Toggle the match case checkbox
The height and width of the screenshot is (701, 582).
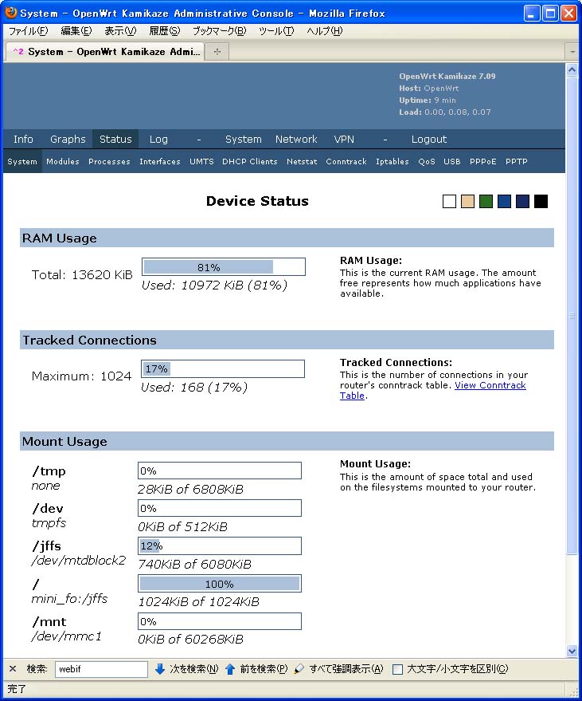coord(397,669)
